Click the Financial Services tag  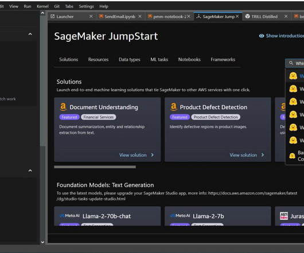click(x=99, y=117)
